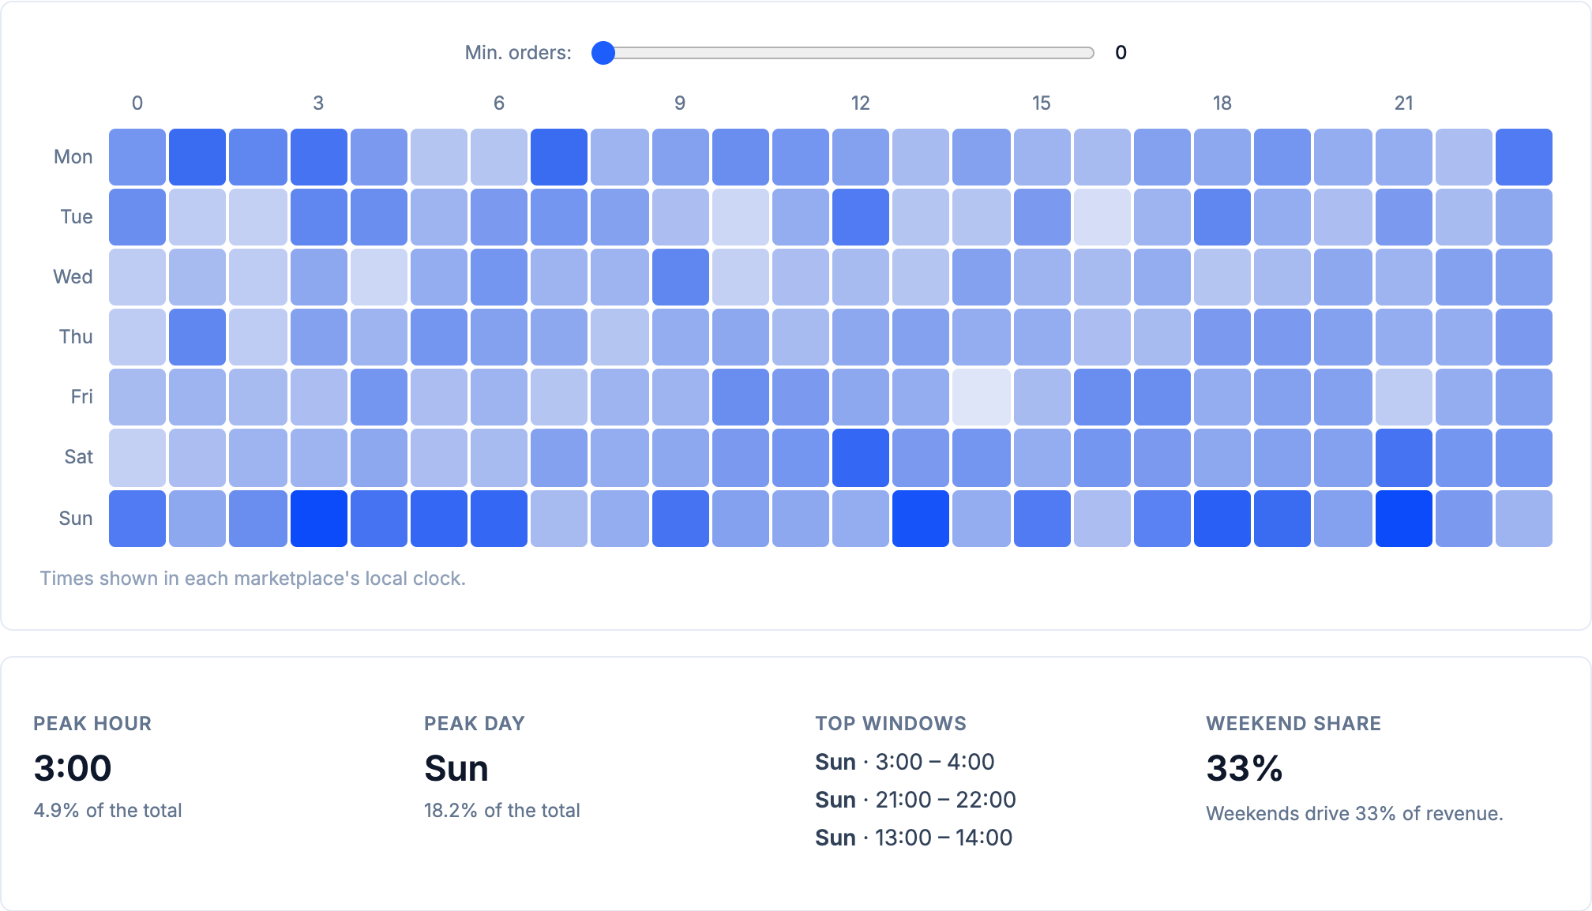Click the Min. orders slider track midpoint
The image size is (1592, 911).
click(843, 53)
